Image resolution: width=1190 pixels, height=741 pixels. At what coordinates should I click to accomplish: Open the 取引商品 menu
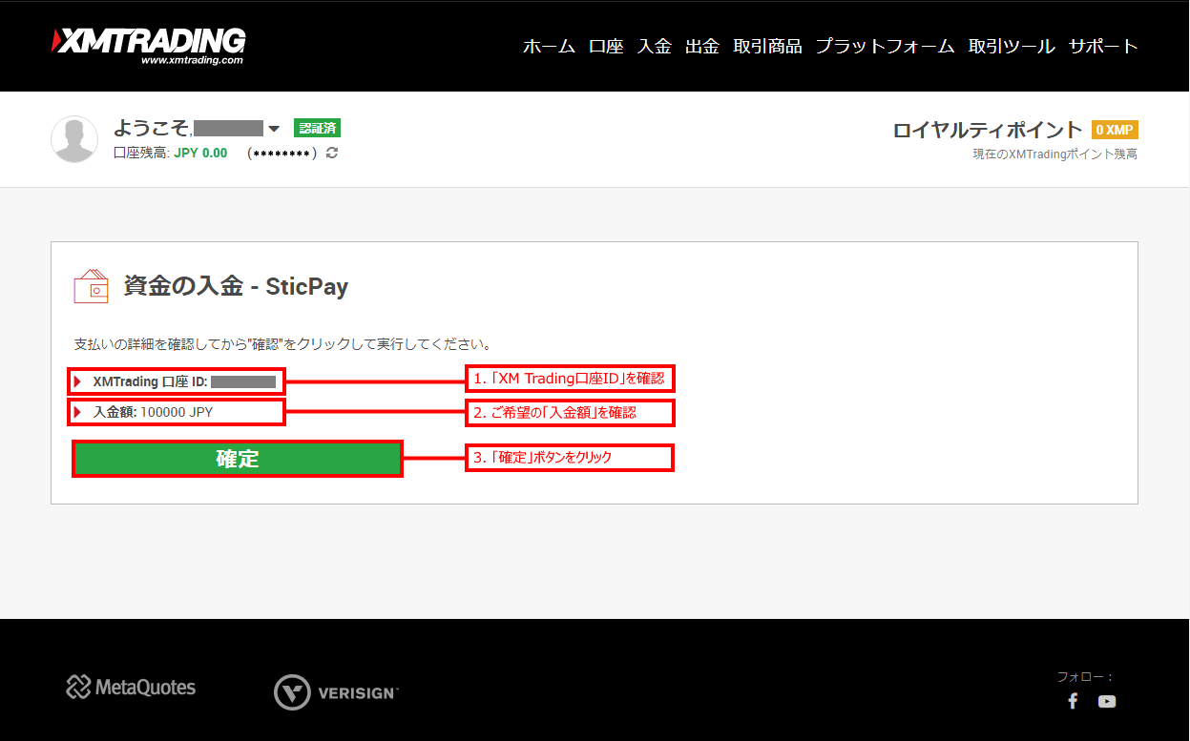click(767, 46)
